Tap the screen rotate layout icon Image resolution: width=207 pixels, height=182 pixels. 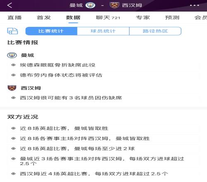coord(12,31)
